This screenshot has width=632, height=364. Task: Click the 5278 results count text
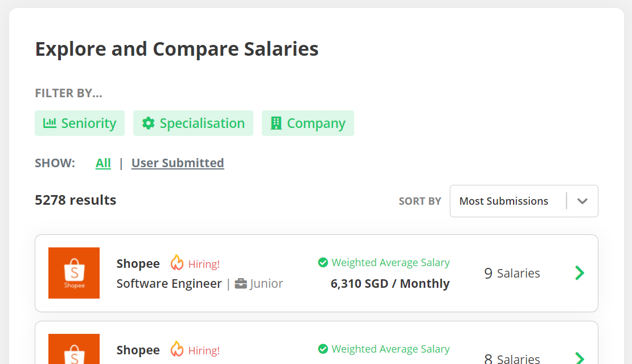point(75,200)
